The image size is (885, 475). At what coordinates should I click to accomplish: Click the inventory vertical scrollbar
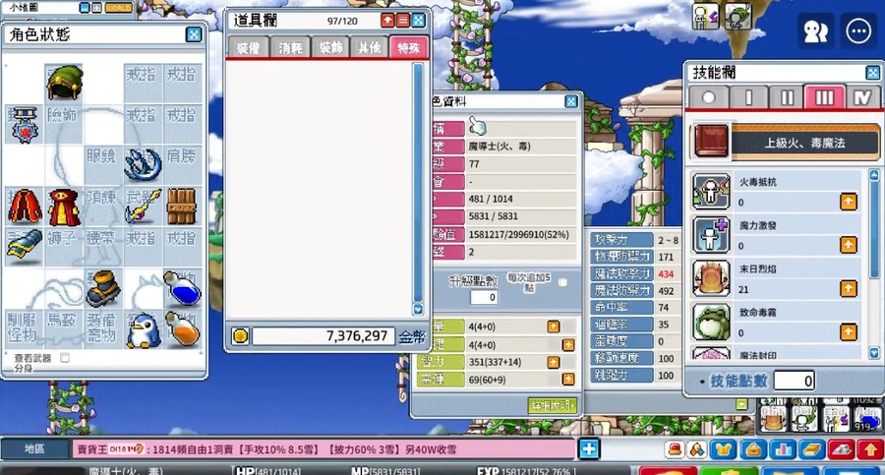tap(418, 183)
